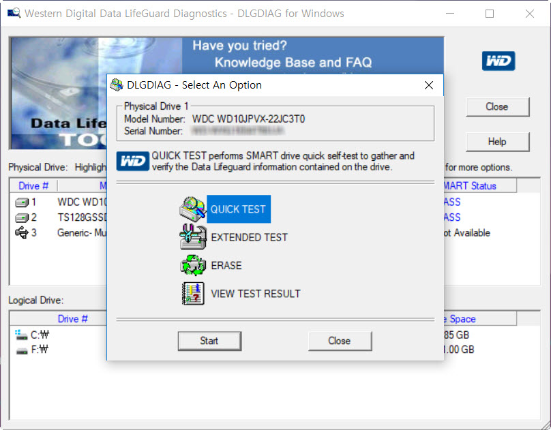This screenshot has height=430, width=551.
Task: Select the Generic- Mu drive row text
Action: [82, 233]
